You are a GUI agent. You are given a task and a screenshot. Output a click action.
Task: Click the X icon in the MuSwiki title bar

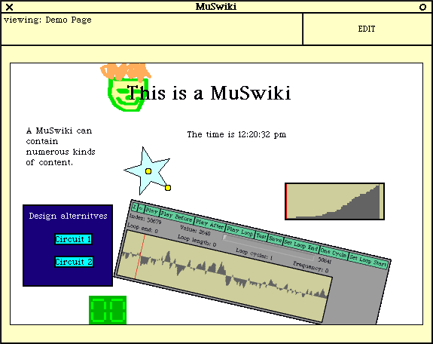click(9, 7)
